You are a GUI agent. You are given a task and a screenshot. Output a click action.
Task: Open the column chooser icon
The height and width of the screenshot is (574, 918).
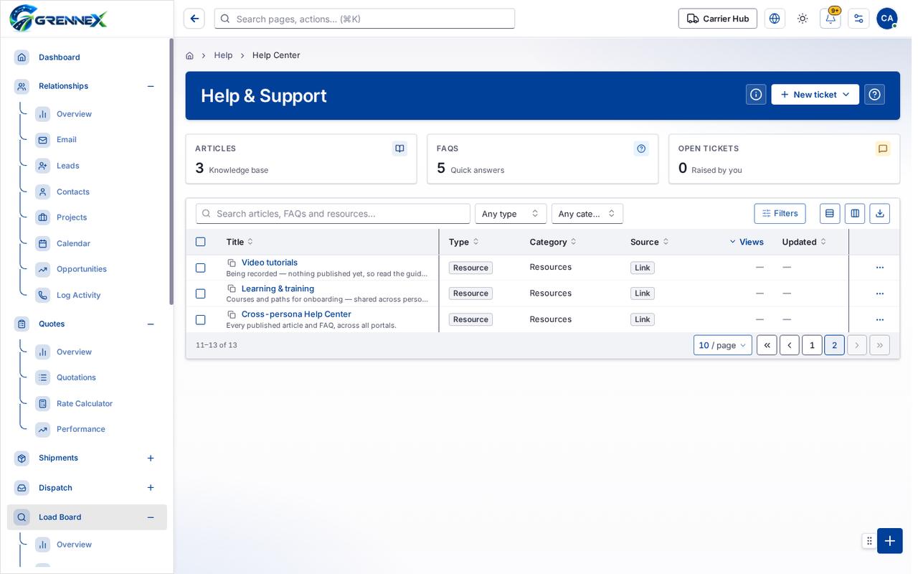(x=855, y=213)
